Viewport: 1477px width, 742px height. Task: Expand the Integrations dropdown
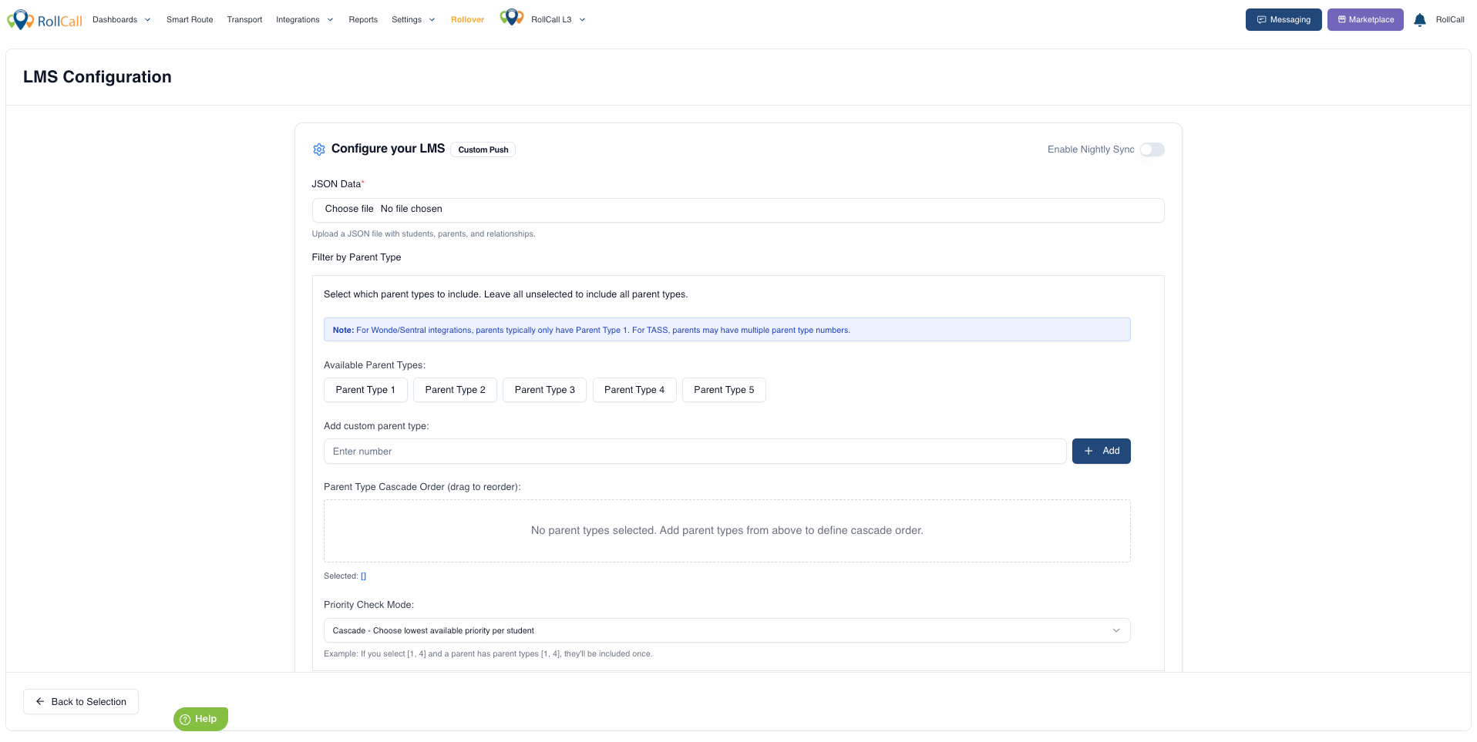304,20
